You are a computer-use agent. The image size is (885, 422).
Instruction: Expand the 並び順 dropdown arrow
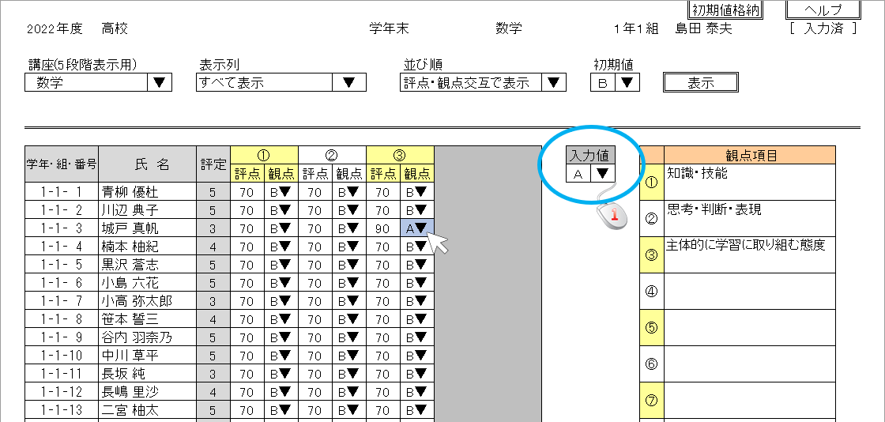(x=554, y=83)
